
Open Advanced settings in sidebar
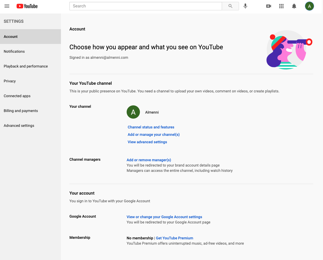[30, 125]
